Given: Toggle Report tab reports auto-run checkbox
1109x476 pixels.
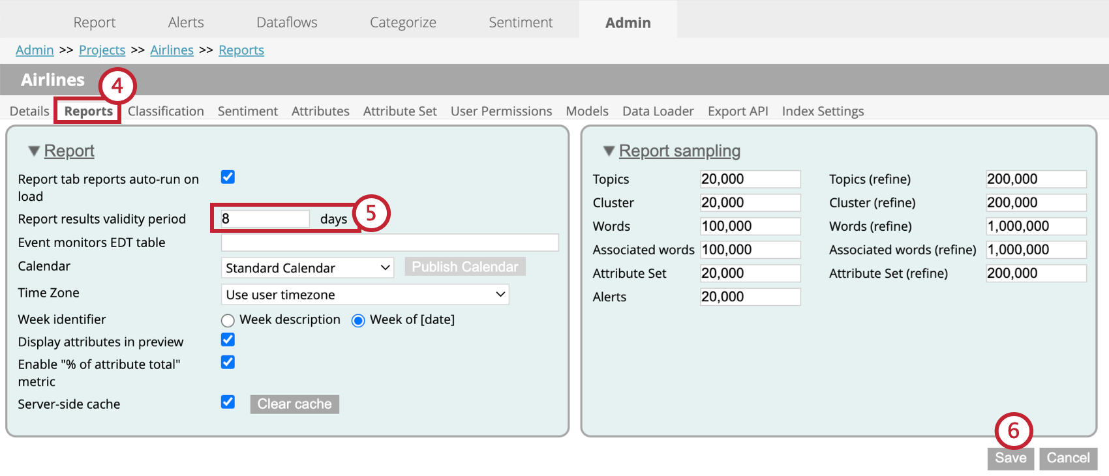Looking at the screenshot, I should pos(228,177).
